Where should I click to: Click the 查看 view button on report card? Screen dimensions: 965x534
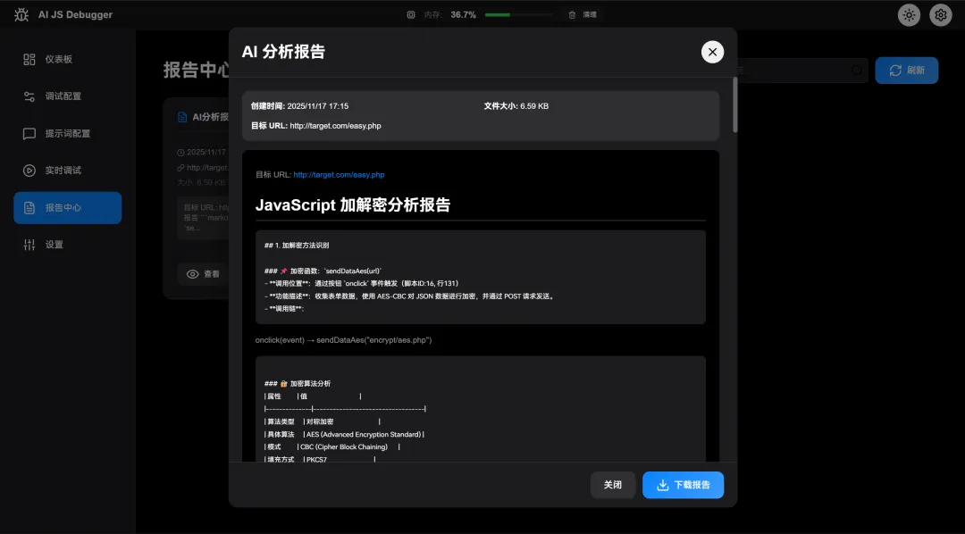point(204,274)
